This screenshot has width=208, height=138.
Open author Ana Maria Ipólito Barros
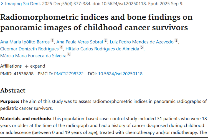click(x=25, y=42)
